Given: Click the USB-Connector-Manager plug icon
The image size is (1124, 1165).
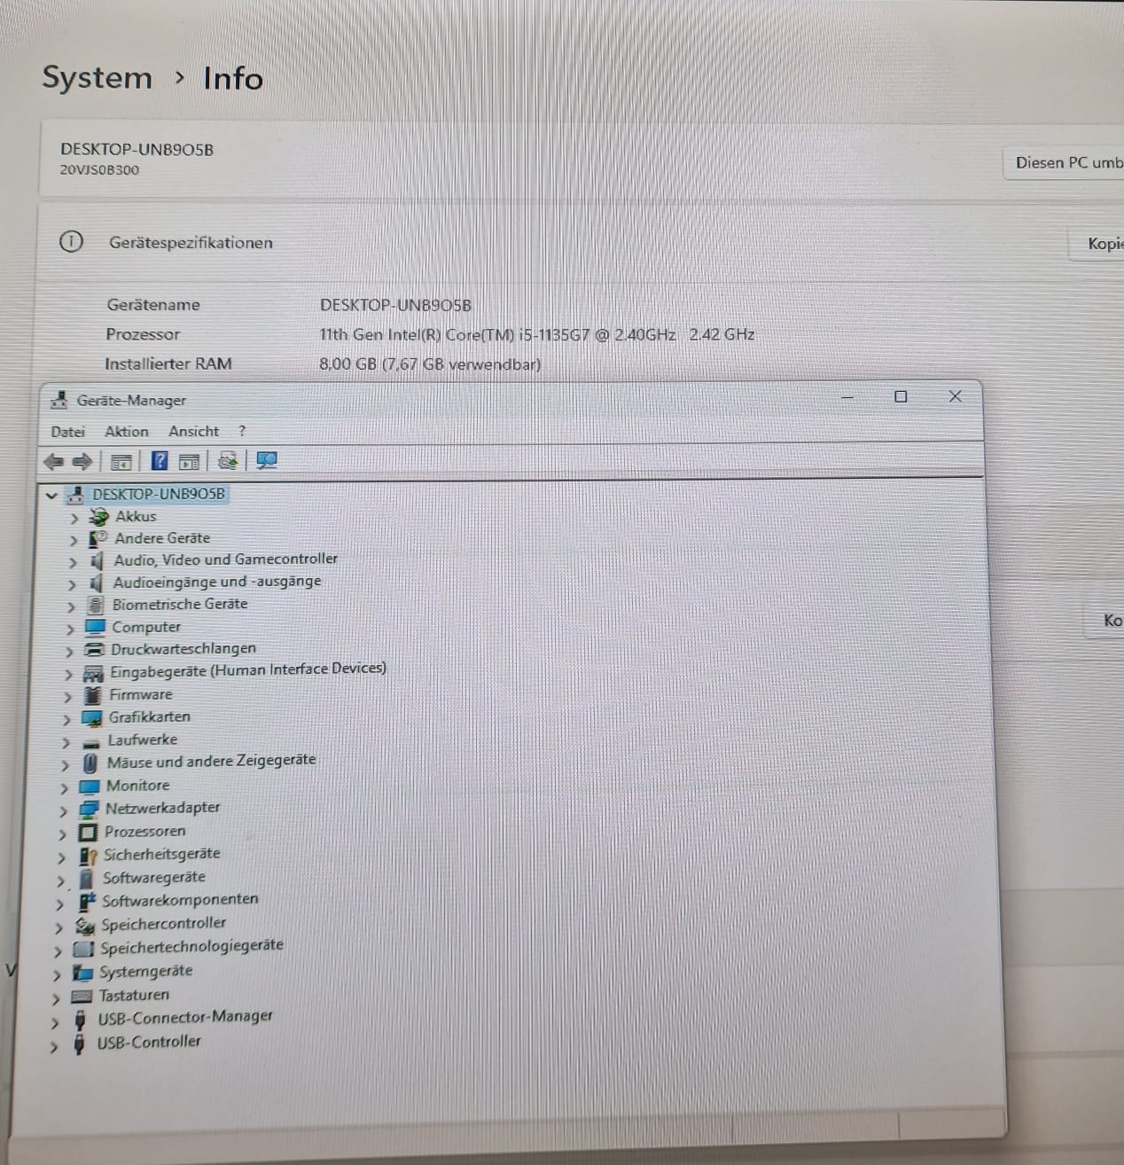Looking at the screenshot, I should click(80, 1020).
